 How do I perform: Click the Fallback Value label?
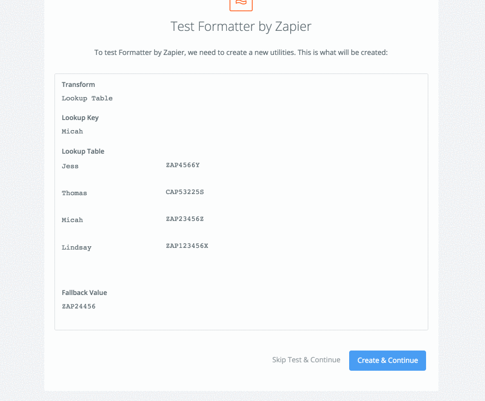point(84,293)
